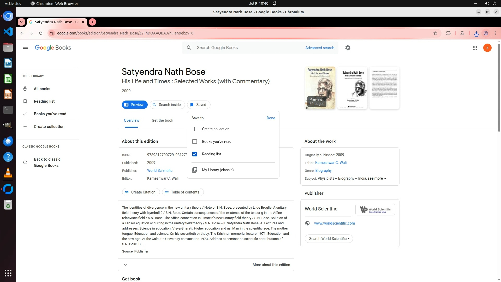Expand More about this edition chevron
This screenshot has width=501, height=282.
click(125, 265)
